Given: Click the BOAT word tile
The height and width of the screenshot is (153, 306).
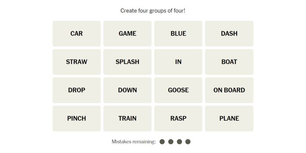Looking at the screenshot, I should pos(229,62).
